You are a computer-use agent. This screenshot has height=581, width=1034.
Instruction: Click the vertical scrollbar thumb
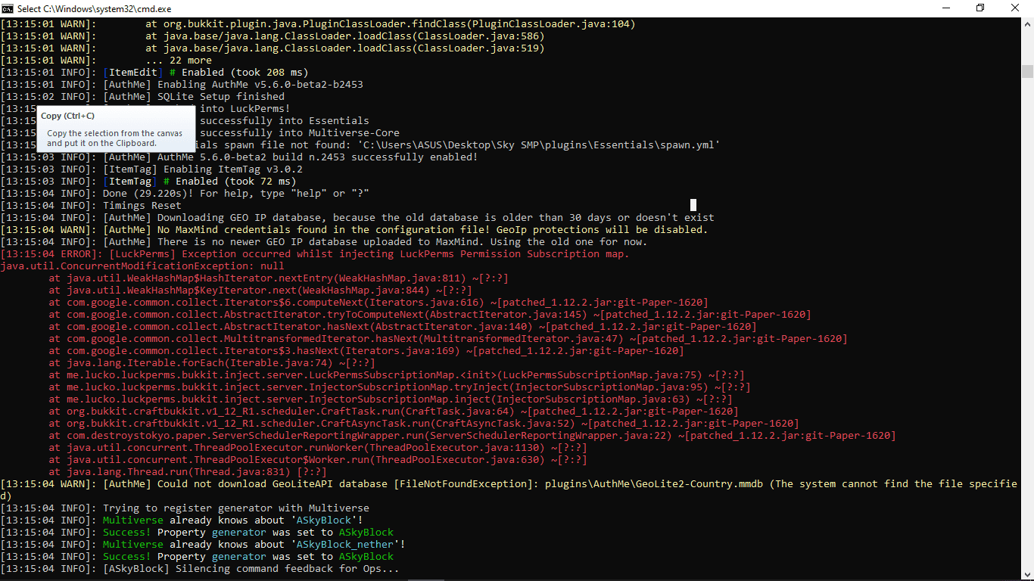point(1027,71)
